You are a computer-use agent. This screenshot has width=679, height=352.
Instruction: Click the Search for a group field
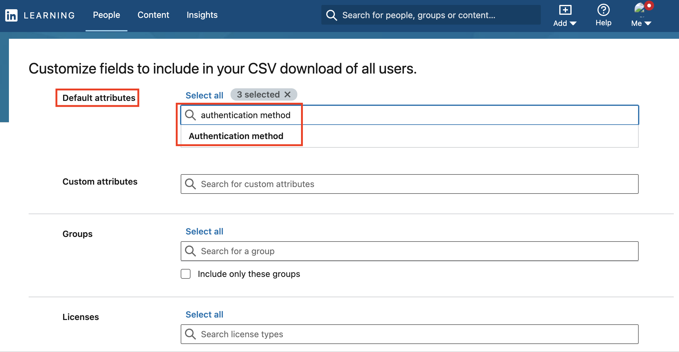point(409,251)
